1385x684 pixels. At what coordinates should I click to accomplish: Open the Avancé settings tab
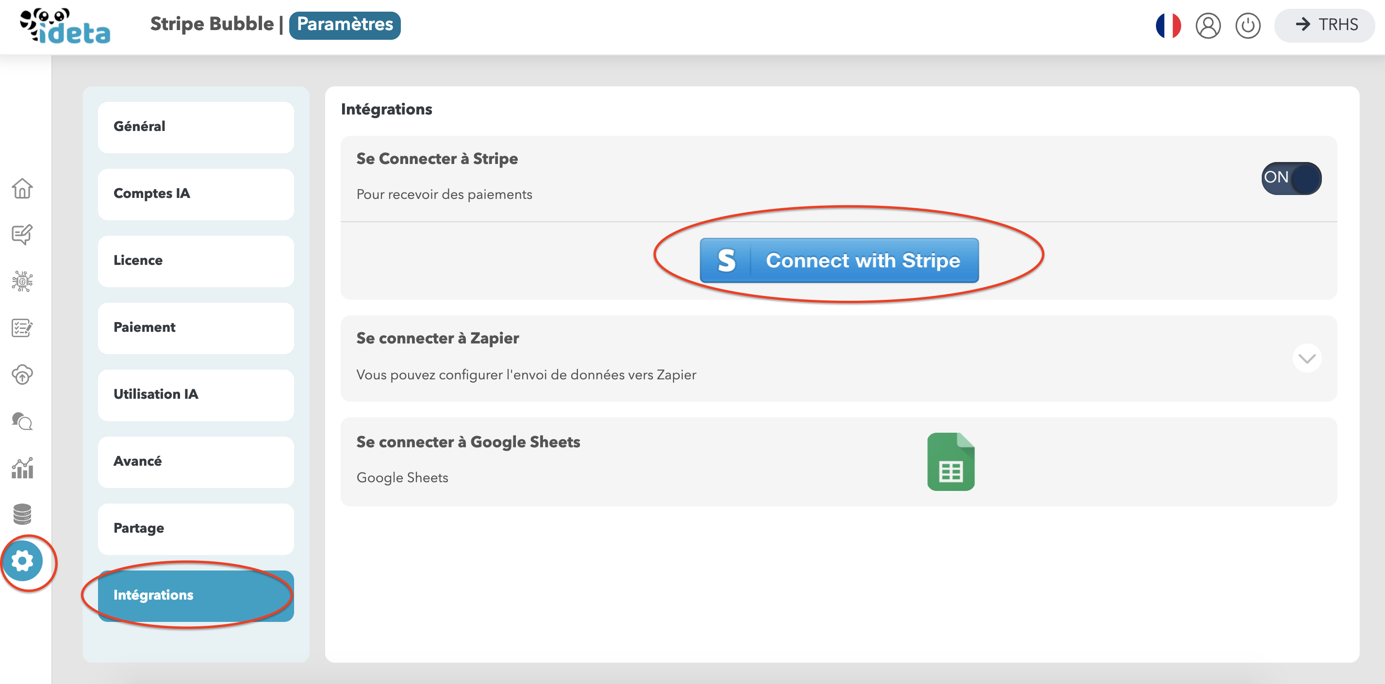click(x=196, y=462)
